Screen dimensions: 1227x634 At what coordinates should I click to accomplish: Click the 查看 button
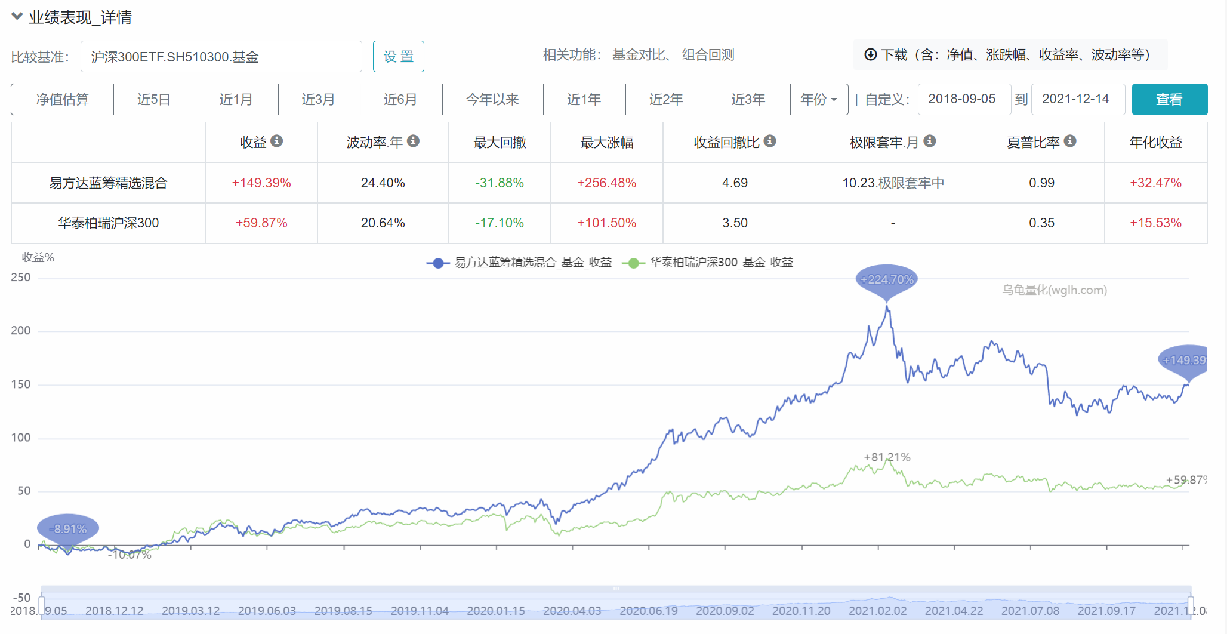click(x=1169, y=100)
